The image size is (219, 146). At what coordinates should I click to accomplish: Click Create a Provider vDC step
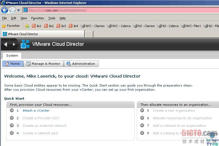pos(41,118)
